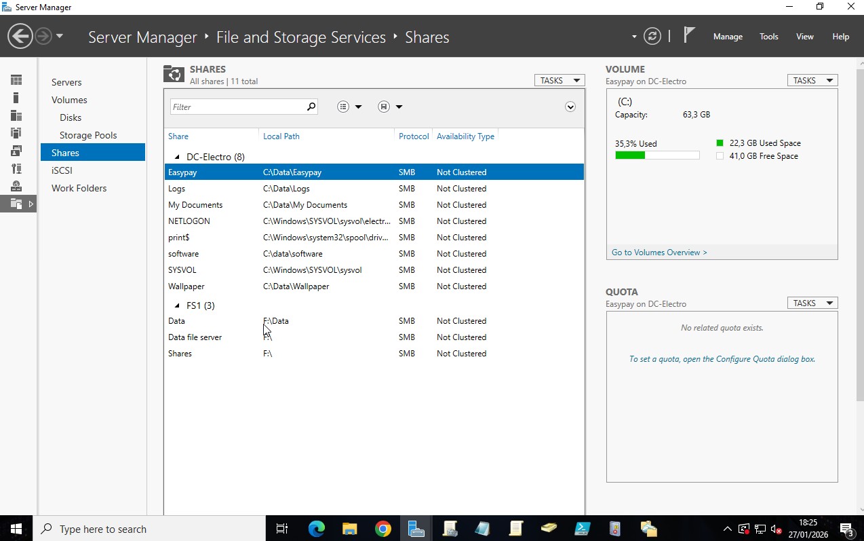The height and width of the screenshot is (541, 864).
Task: Click the search magnifier in the Filter box
Action: pyautogui.click(x=311, y=107)
